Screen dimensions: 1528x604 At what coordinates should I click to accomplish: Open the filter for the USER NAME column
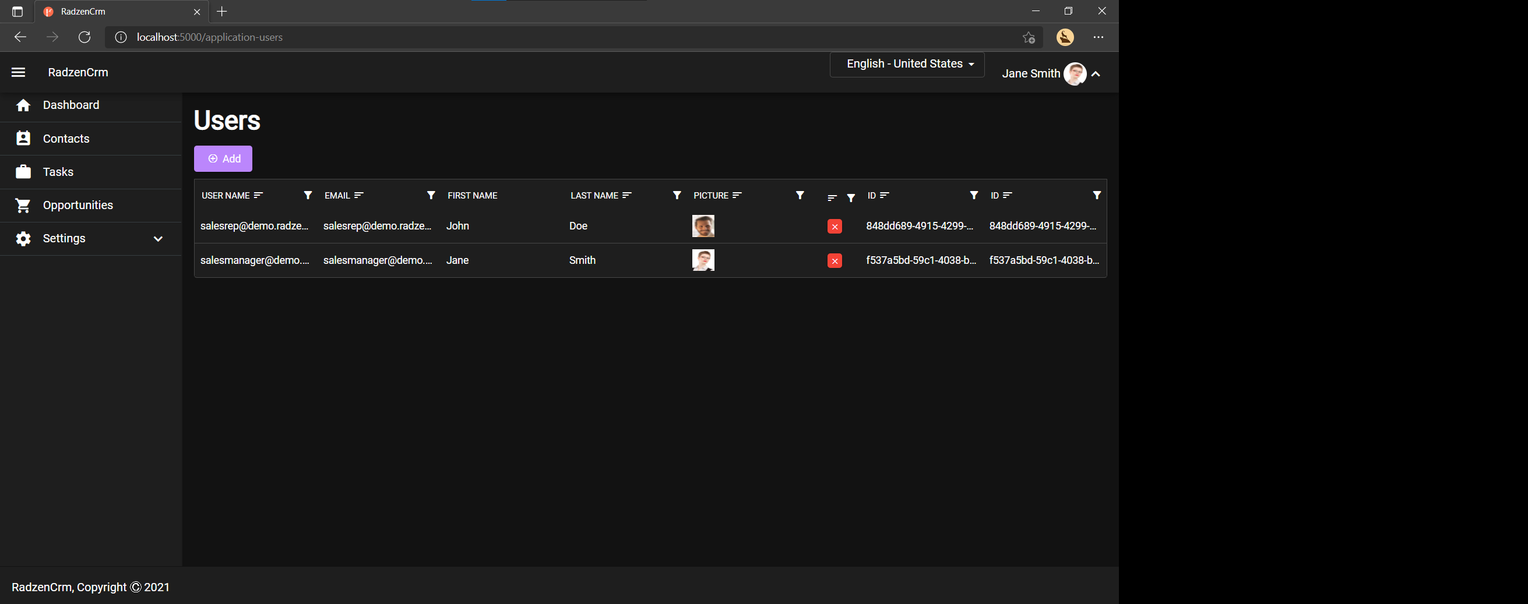pyautogui.click(x=307, y=195)
